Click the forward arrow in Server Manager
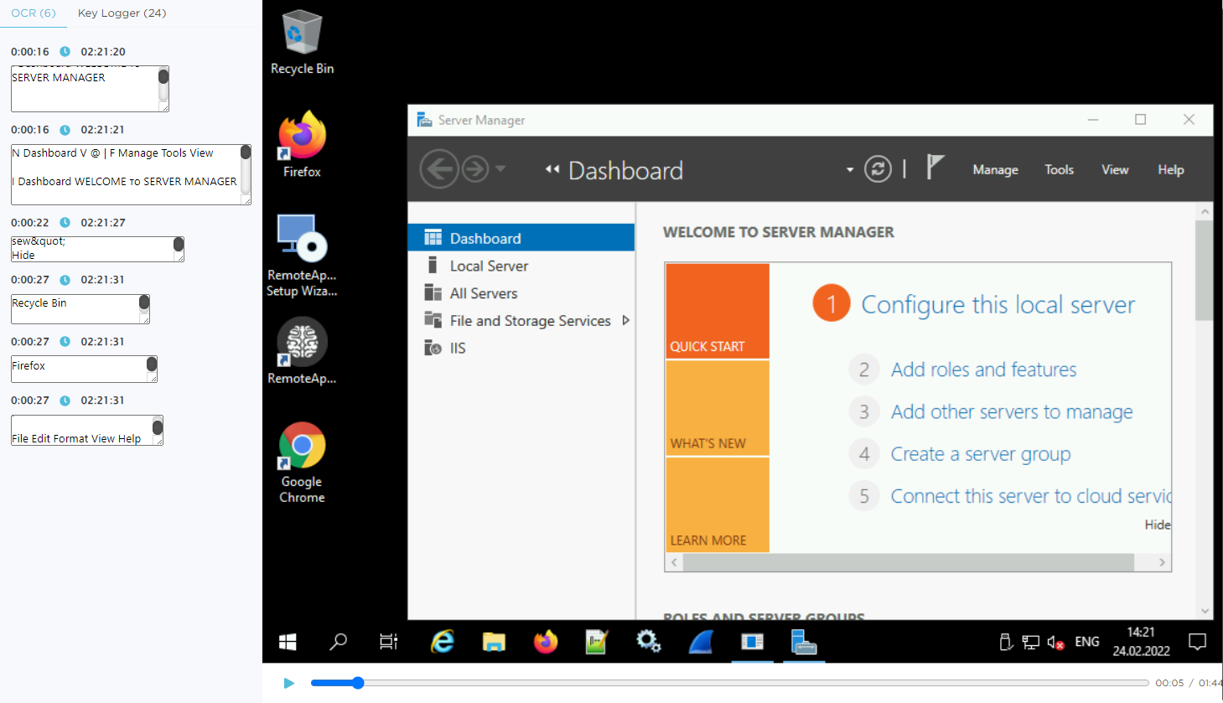 tap(475, 169)
